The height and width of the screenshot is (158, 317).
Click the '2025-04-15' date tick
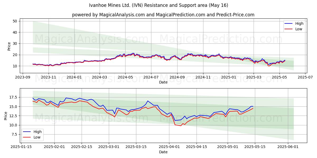click(x=197, y=147)
